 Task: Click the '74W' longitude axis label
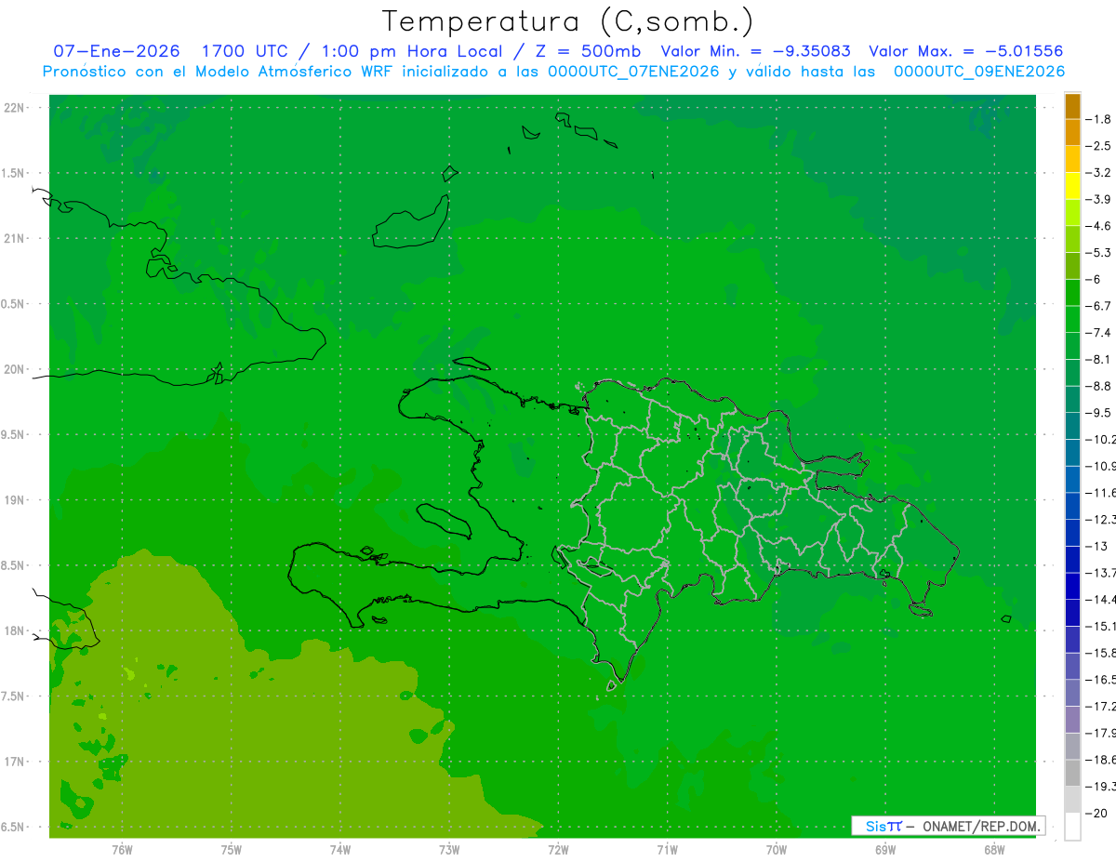[x=339, y=850]
